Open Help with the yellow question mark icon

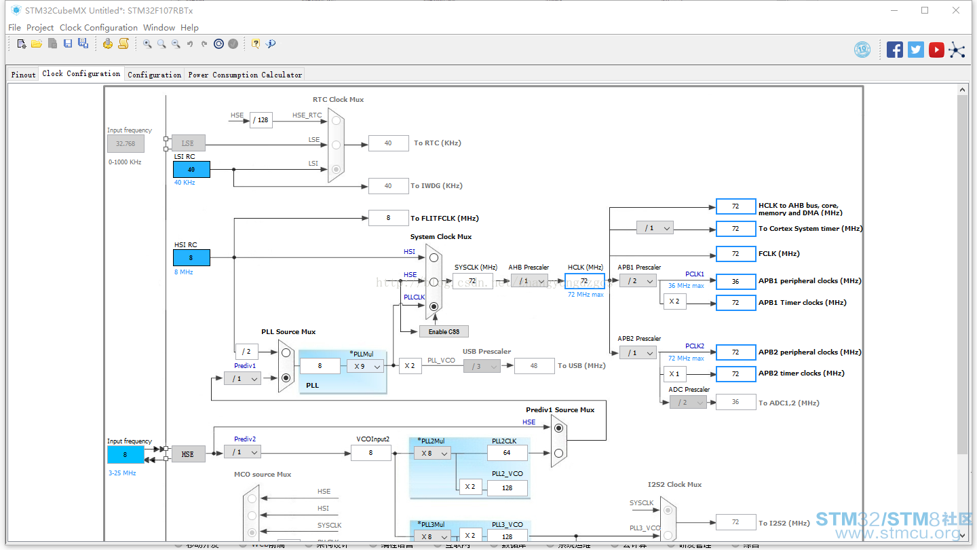pos(256,43)
